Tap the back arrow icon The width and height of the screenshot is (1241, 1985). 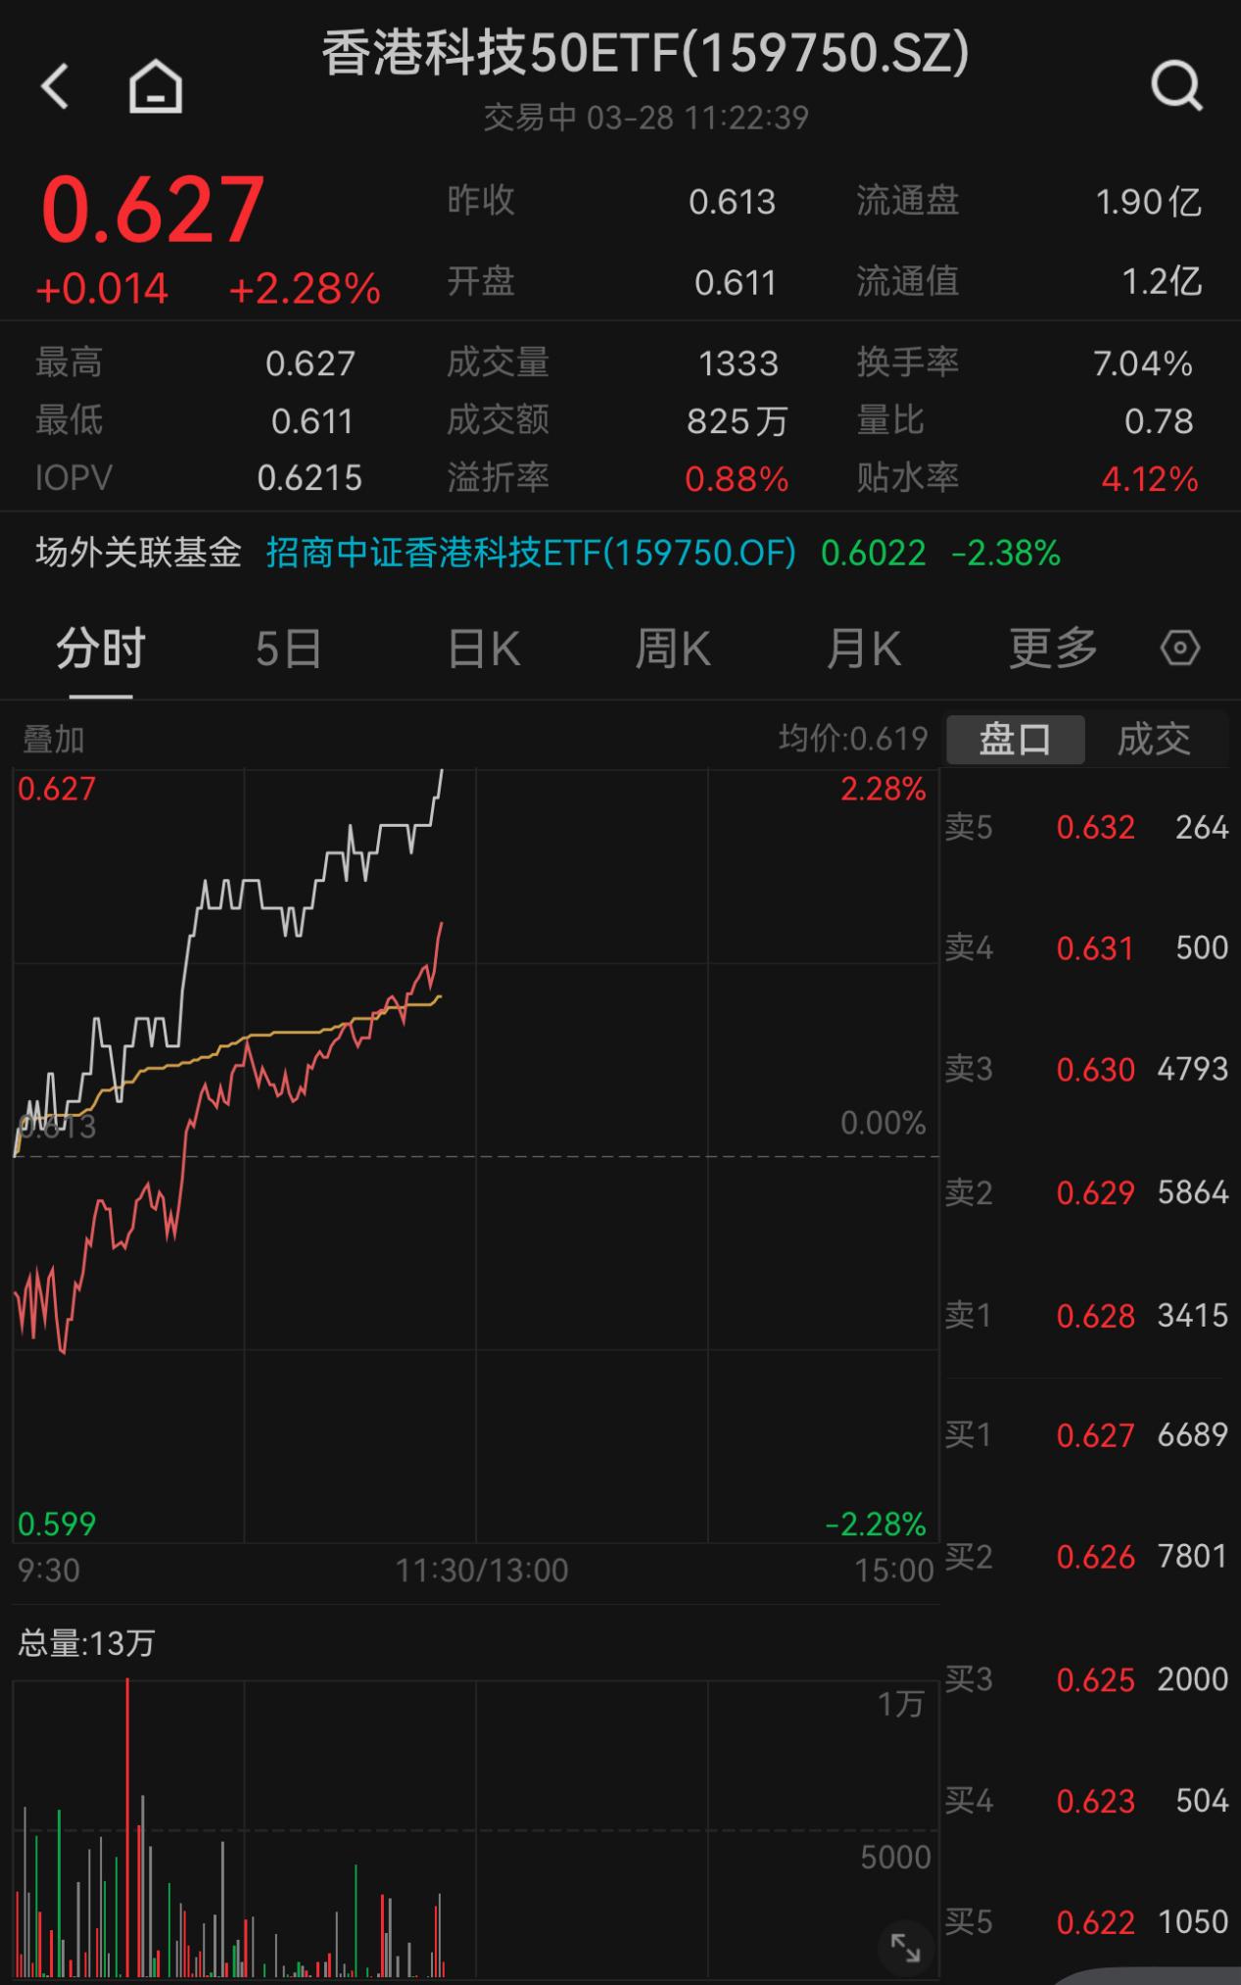[x=56, y=86]
